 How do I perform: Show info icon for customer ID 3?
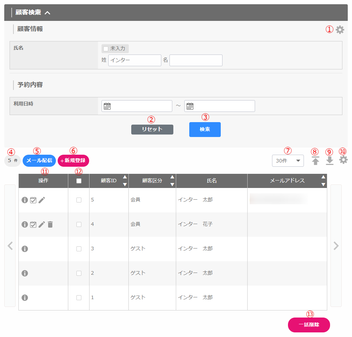click(x=25, y=249)
